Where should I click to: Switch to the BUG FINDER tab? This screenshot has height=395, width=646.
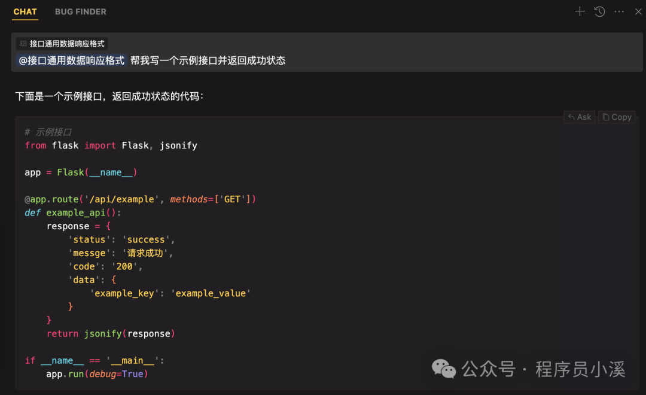pyautogui.click(x=80, y=11)
